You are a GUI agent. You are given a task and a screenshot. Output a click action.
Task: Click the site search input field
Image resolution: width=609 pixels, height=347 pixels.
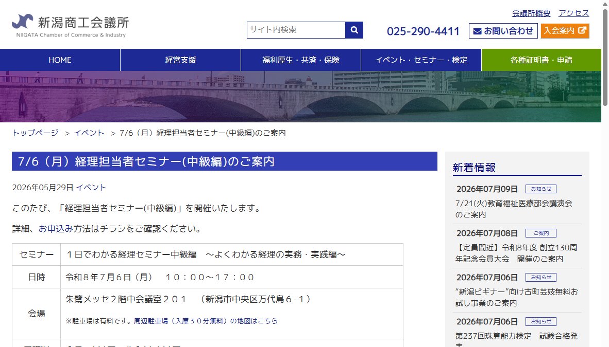(x=296, y=30)
